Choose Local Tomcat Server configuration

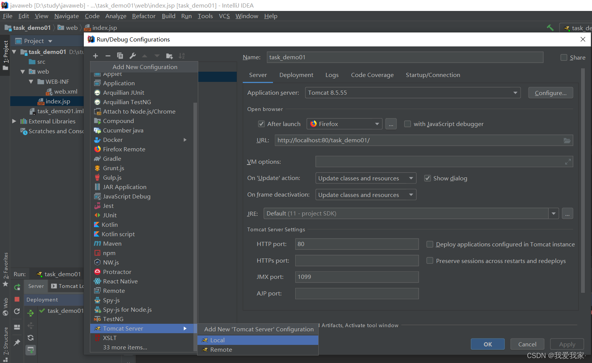pos(258,340)
